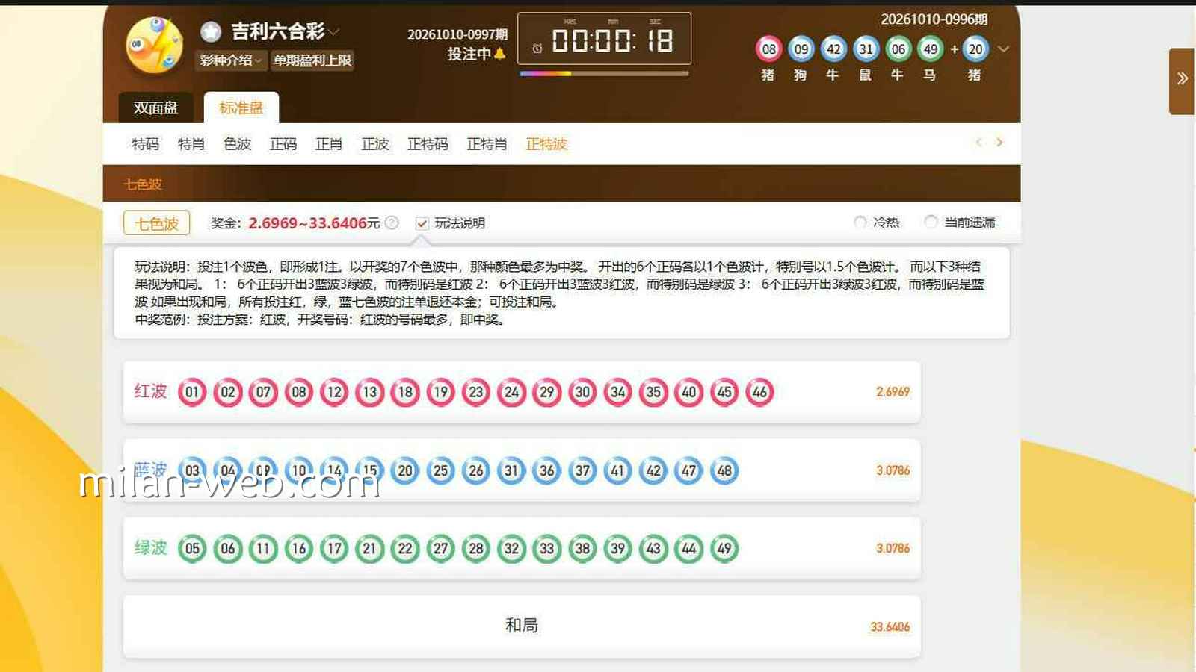Click previous issue 20261010-0996期 label
This screenshot has height=672, width=1196.
click(934, 19)
